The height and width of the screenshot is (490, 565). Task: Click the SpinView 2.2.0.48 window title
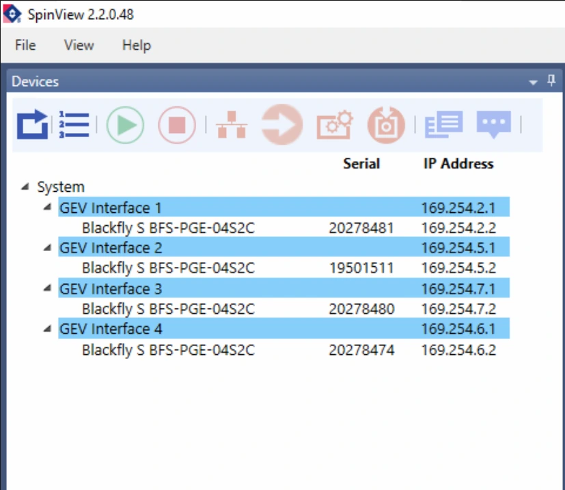pyautogui.click(x=81, y=14)
